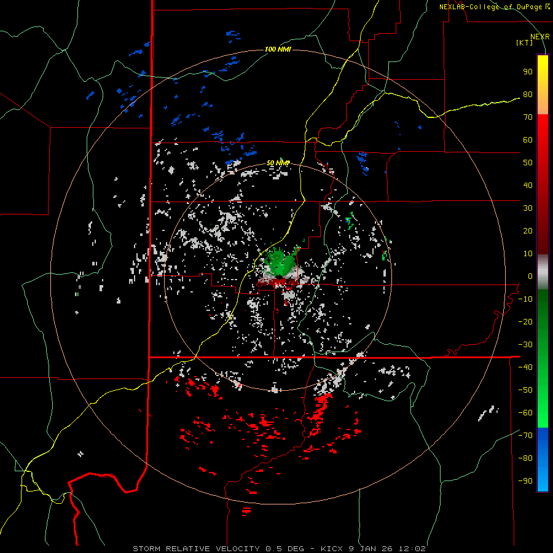Click the positive 40 scale label
The image size is (553, 553).
[x=528, y=186]
